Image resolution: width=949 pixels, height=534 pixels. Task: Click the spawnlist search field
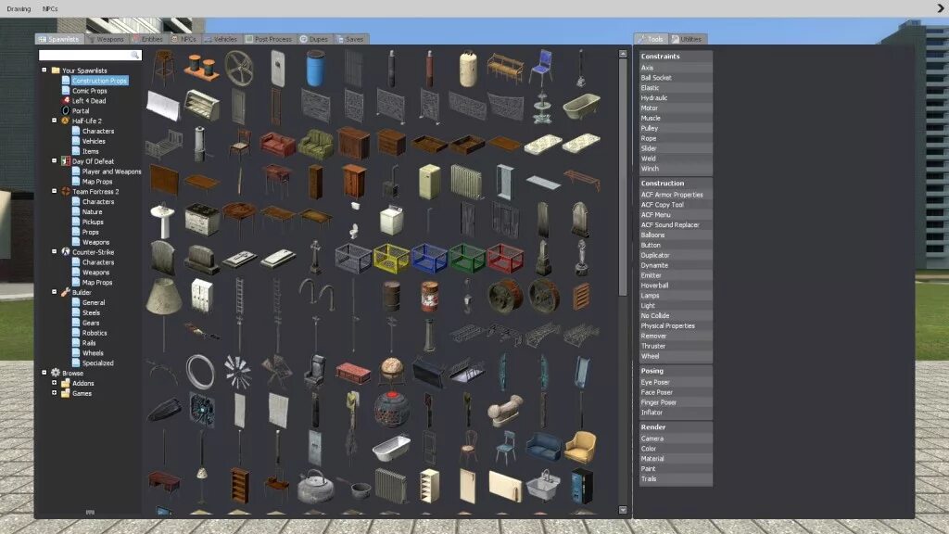(x=90, y=55)
